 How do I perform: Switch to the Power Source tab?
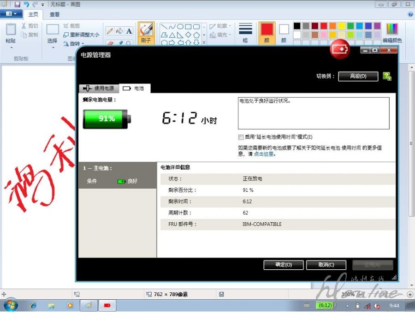tap(99, 88)
